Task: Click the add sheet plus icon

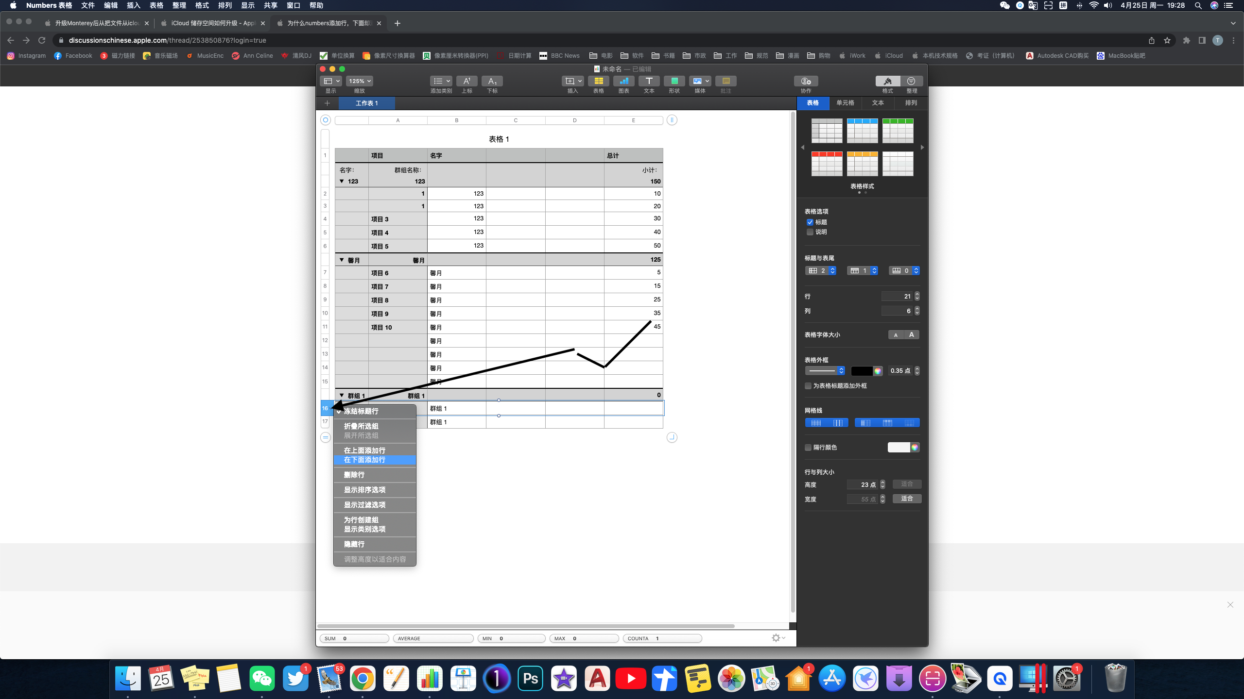Action: [x=327, y=103]
